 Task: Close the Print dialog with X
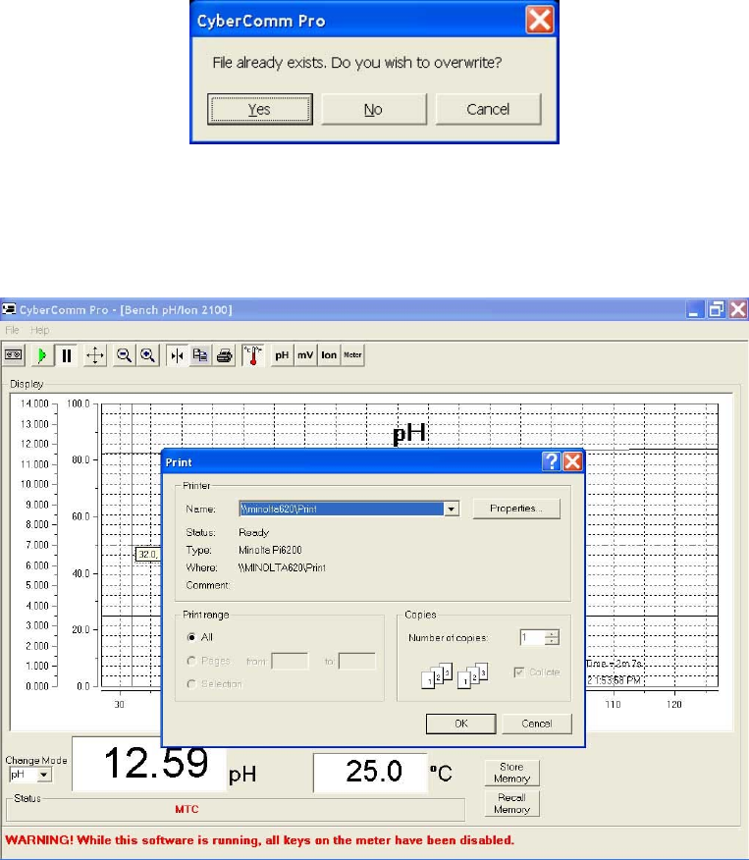[x=572, y=461]
